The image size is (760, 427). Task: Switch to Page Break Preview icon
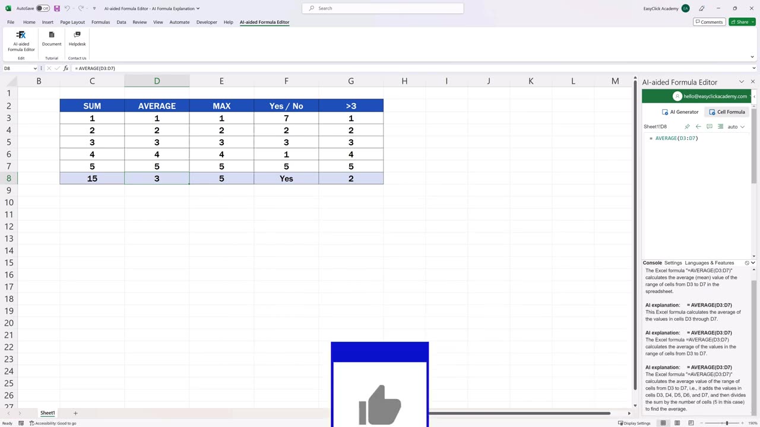click(691, 423)
